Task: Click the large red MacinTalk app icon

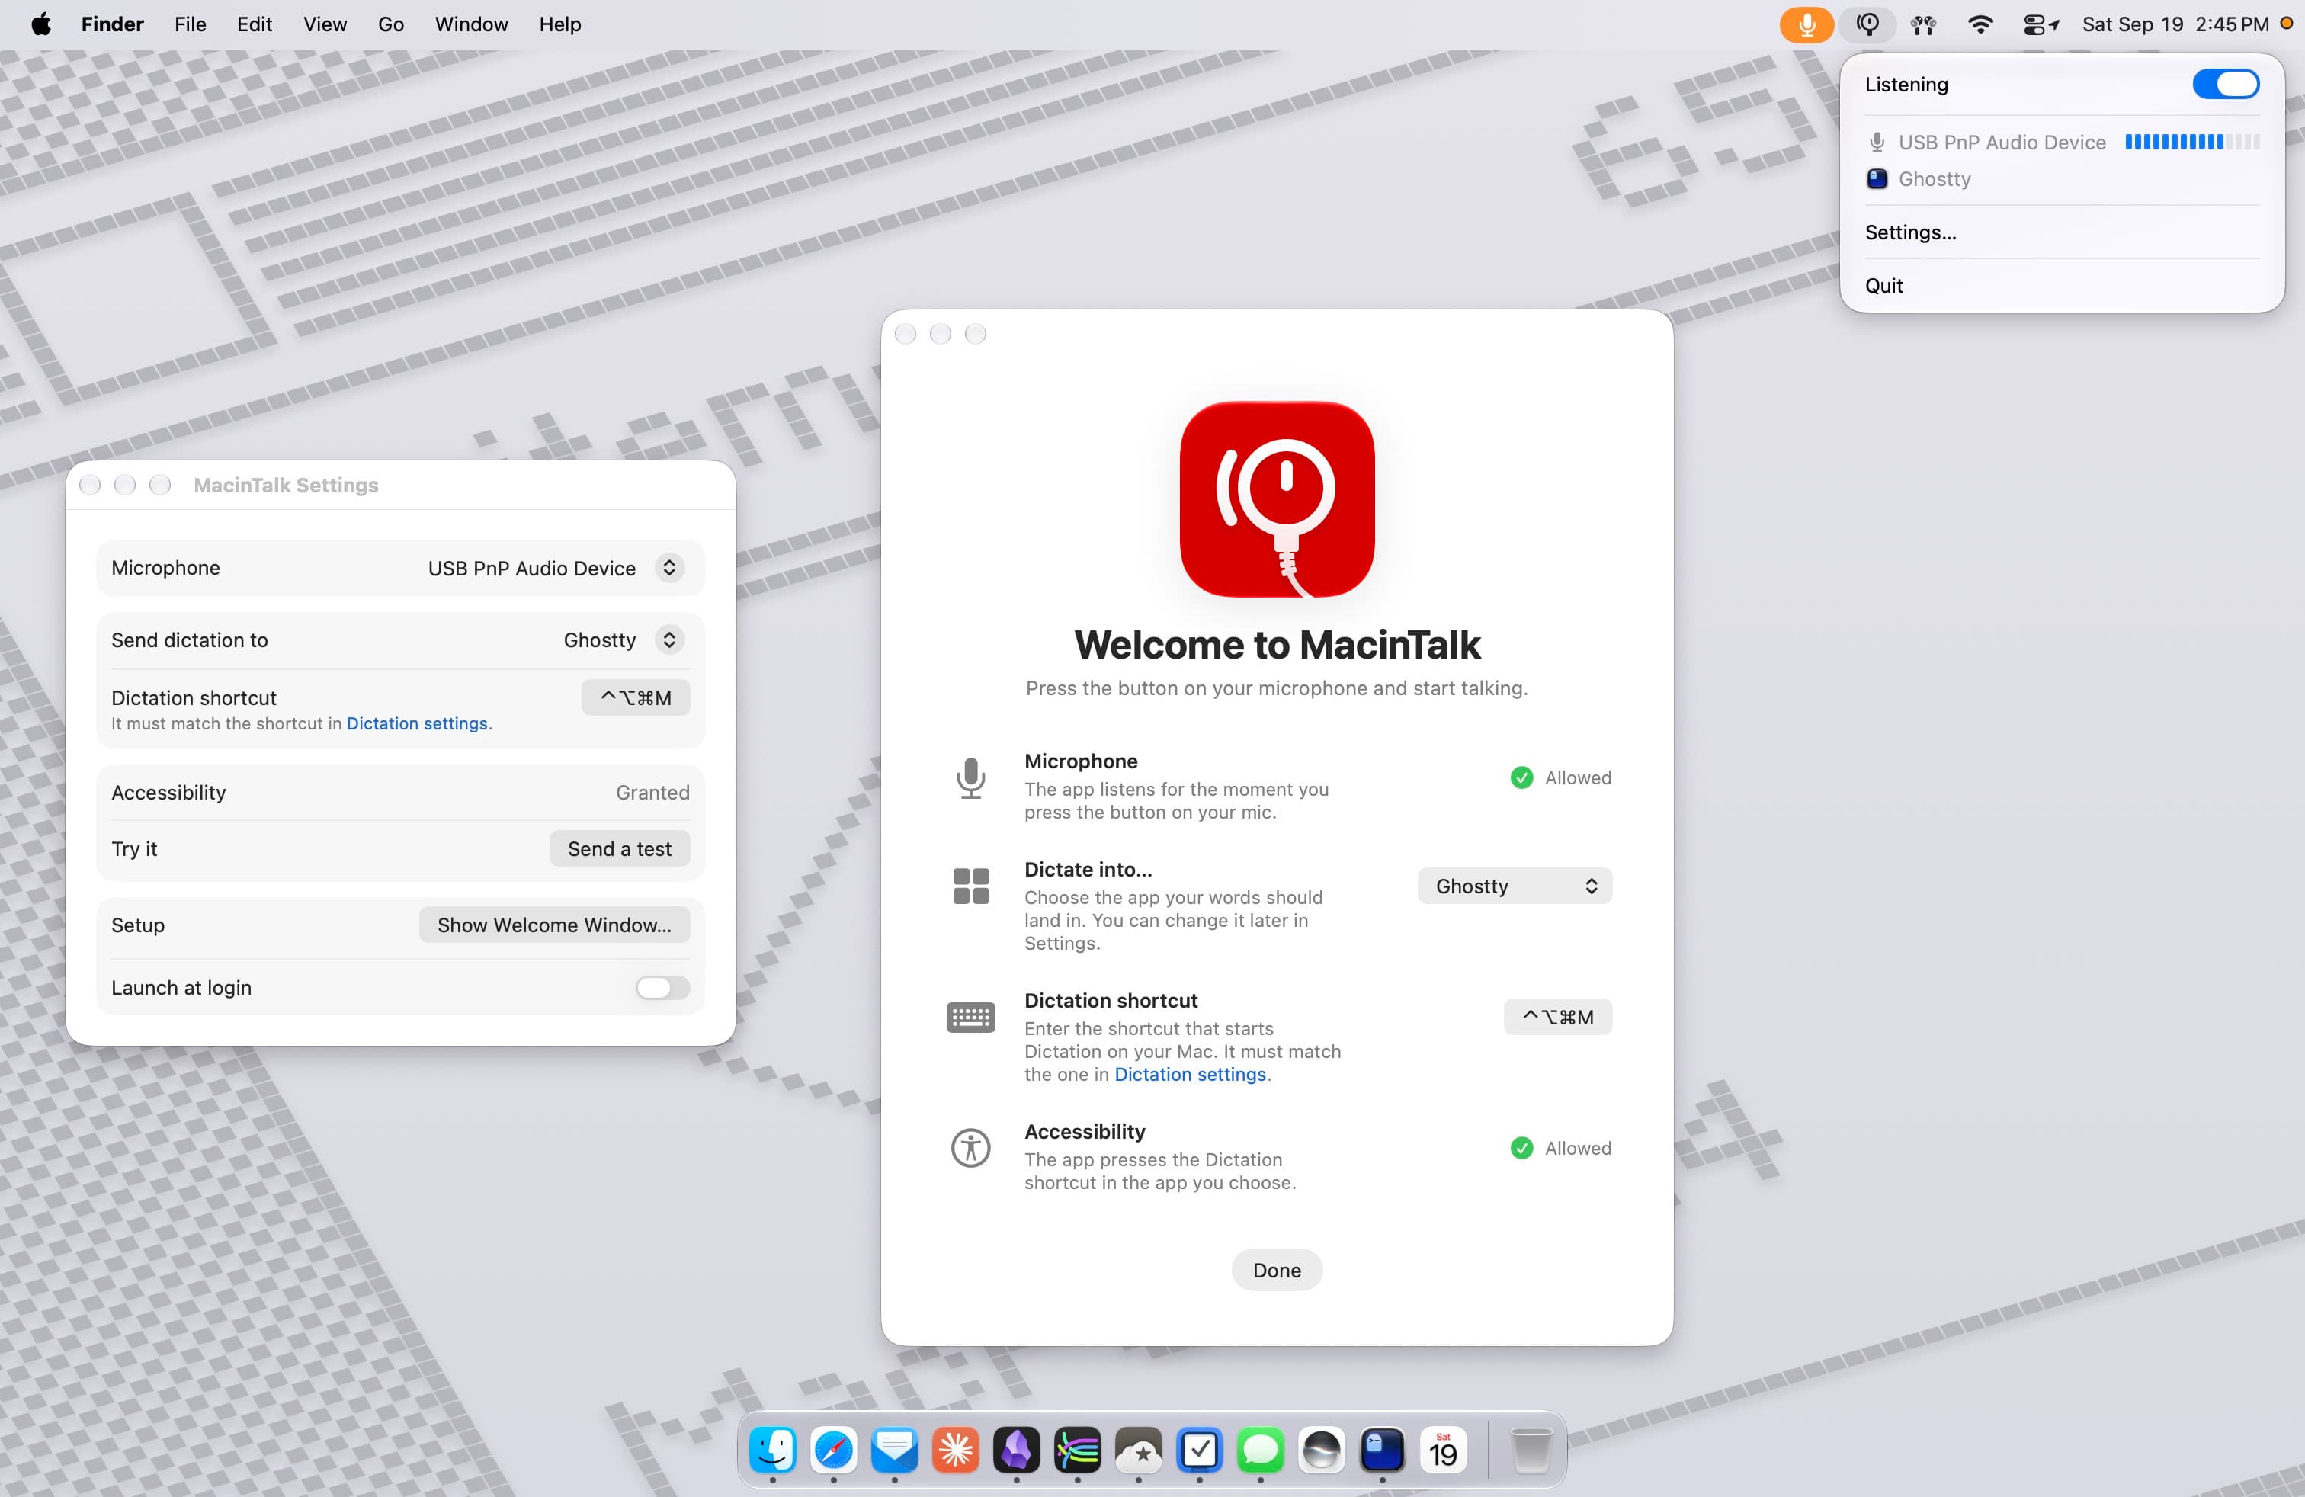Action: (x=1277, y=500)
